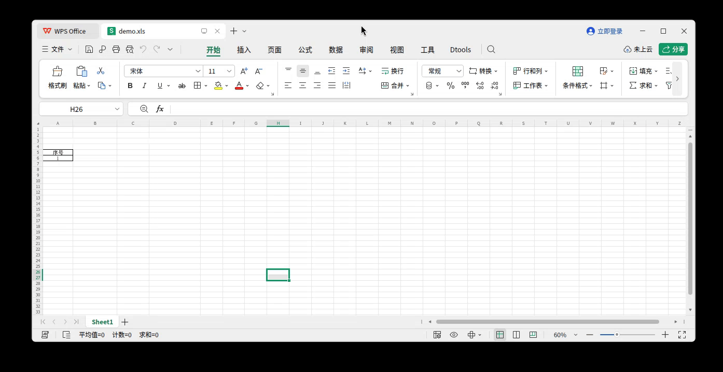Click the zoom magnifier icon beside formula bar
Viewport: 723px width, 372px height.
click(x=144, y=109)
